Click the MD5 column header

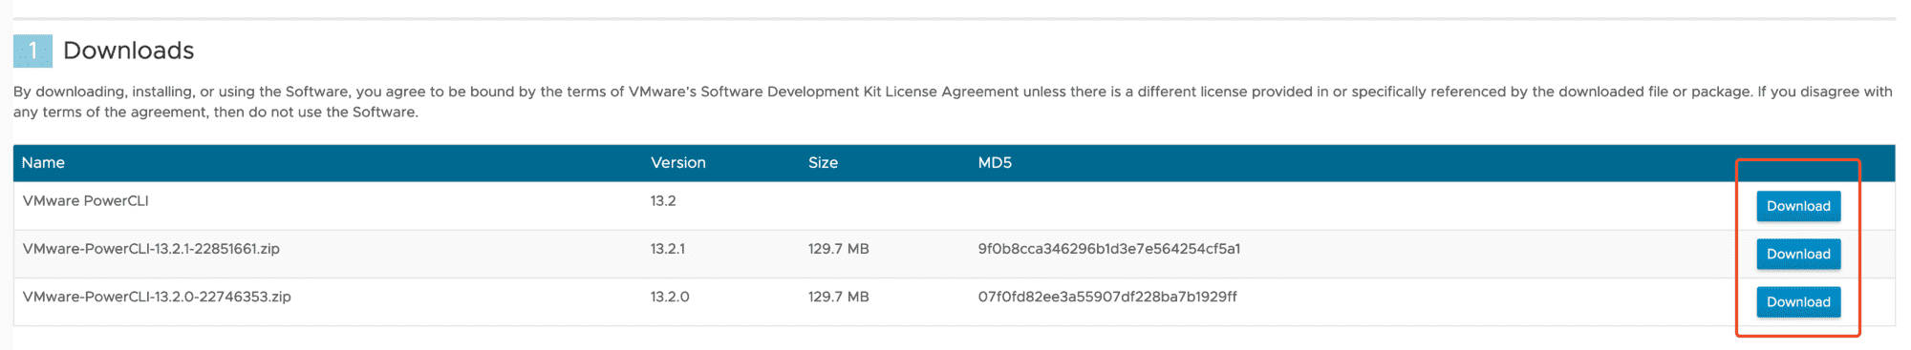click(x=995, y=163)
